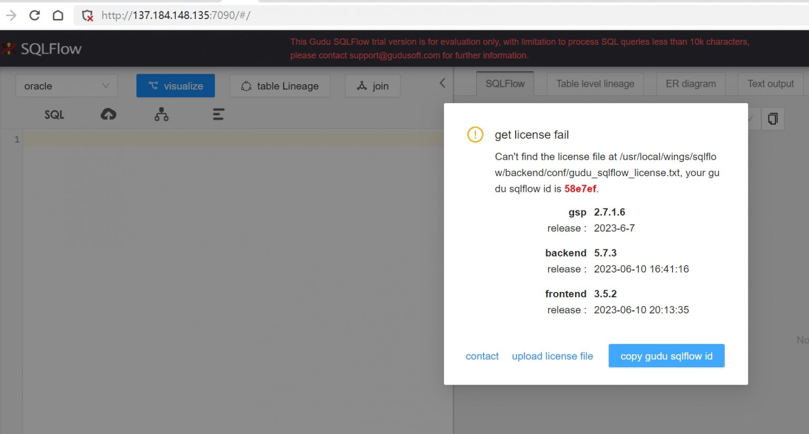Click copy gudu sqlflow id button

[x=666, y=356]
